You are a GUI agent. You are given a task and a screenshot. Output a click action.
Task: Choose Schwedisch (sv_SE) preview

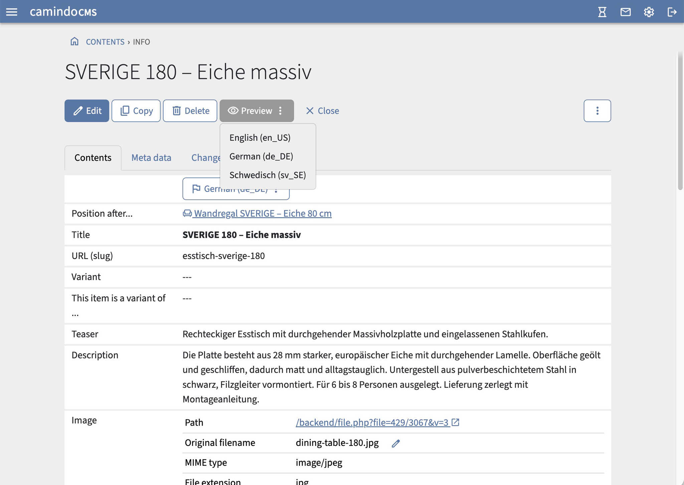(268, 175)
